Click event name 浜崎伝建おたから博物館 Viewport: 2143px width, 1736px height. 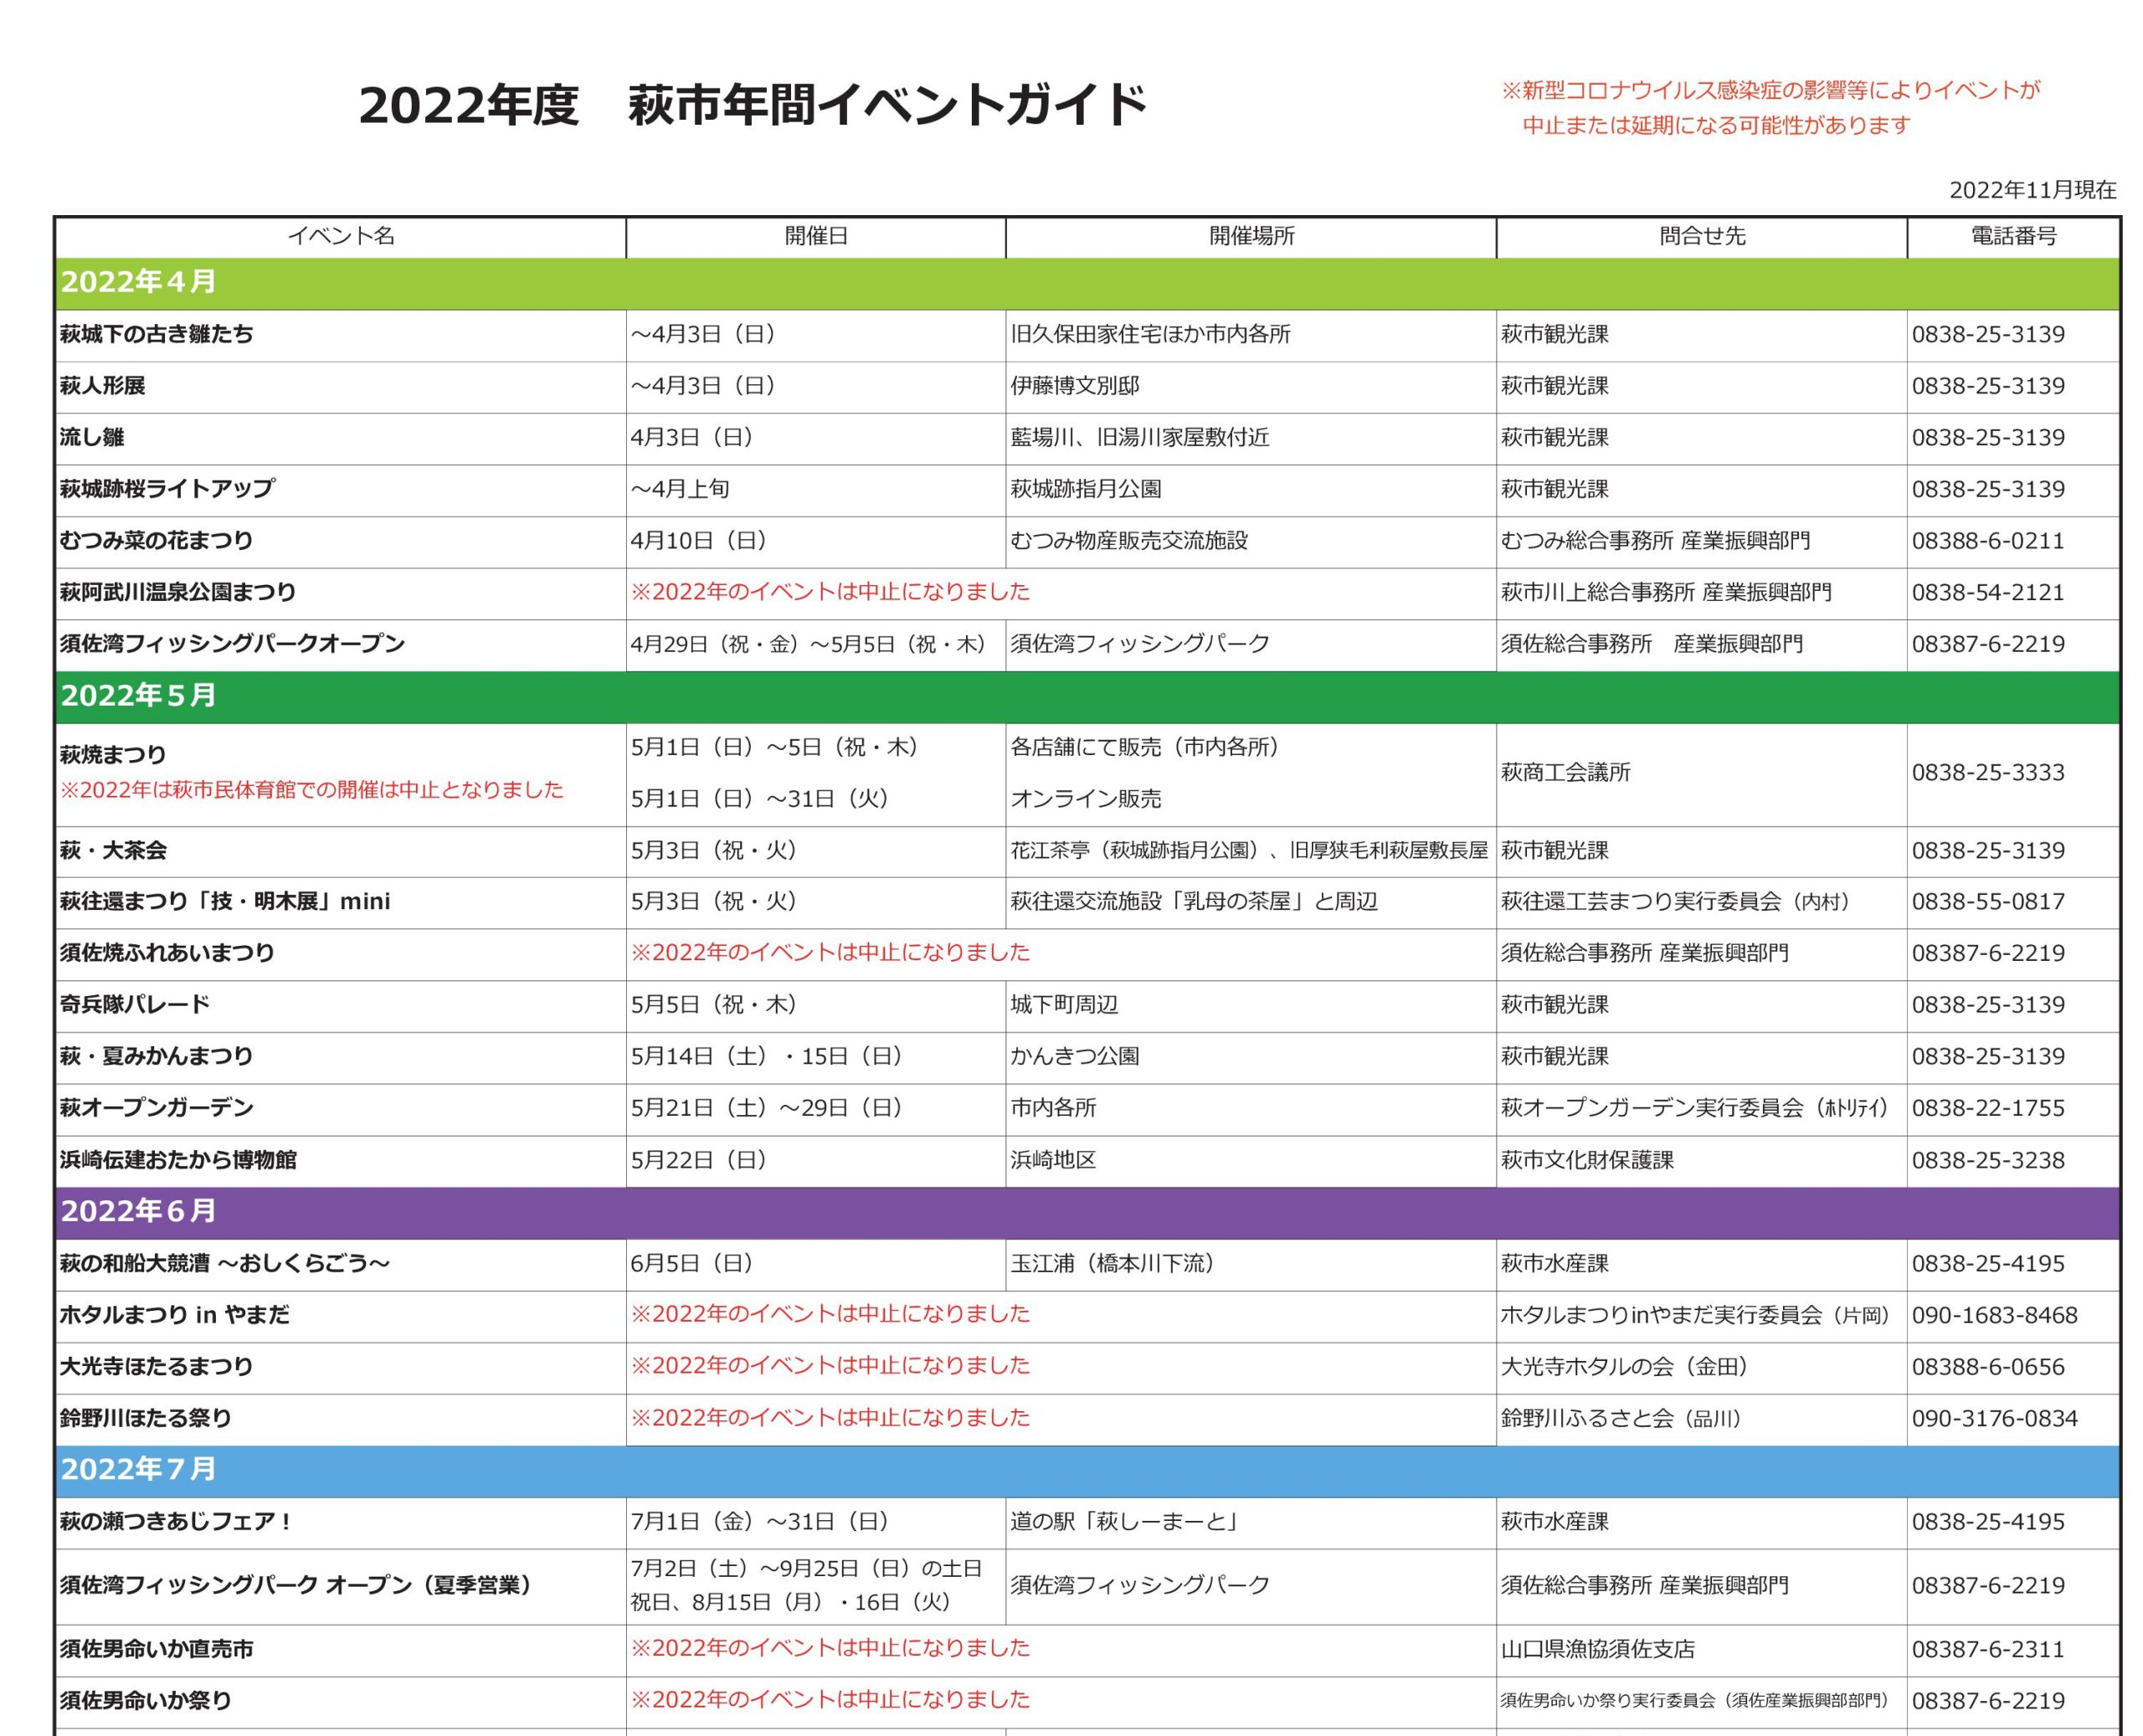(x=178, y=1160)
